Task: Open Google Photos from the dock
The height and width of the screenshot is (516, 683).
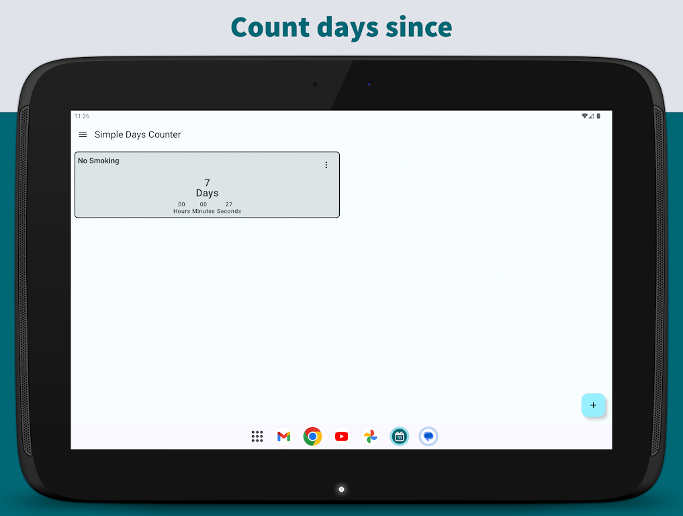Action: (x=370, y=437)
